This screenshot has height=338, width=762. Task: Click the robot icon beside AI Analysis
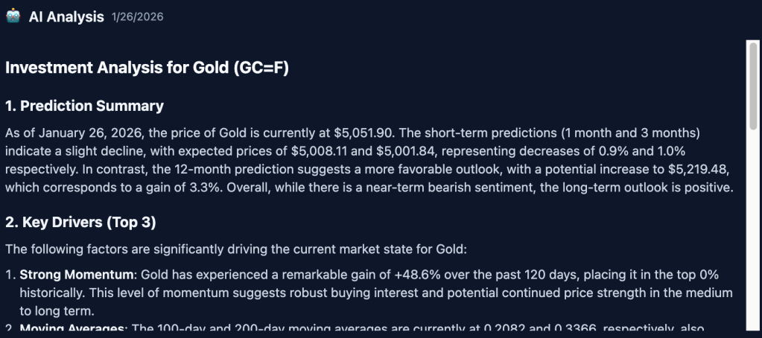point(13,16)
